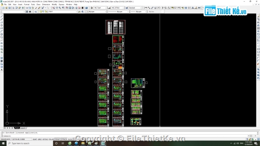Toggle OSNAP in status bar

tap(57, 140)
